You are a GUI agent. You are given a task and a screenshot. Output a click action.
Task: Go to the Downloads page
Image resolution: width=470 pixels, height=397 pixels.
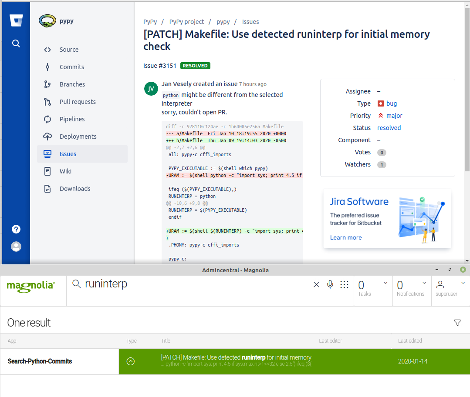tap(75, 188)
